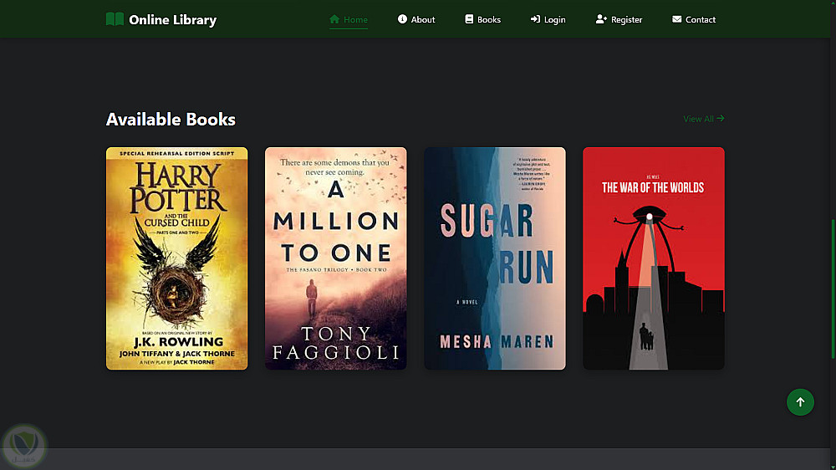Viewport: 836px width, 470px height.
Task: Click the Available Books heading
Action: [x=171, y=119]
